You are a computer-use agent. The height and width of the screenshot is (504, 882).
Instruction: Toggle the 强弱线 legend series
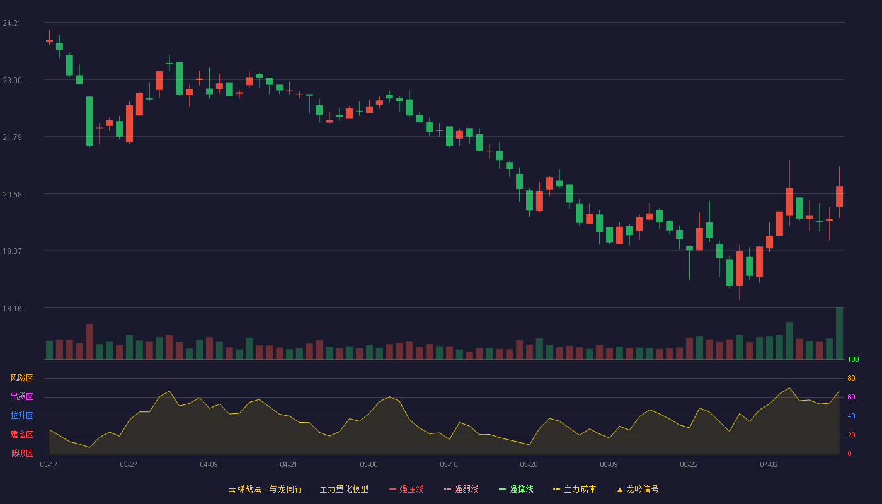point(461,489)
